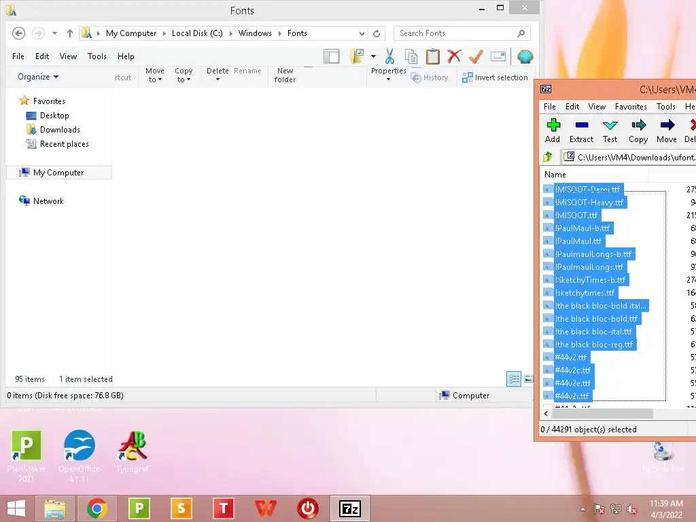
Task: Click the red X delete icon in Fonts toolbar
Action: point(454,56)
